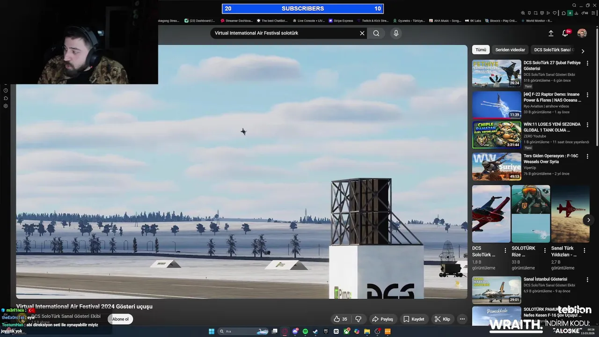Click browser extensions puzzle icon
The image size is (599, 337).
[563, 13]
